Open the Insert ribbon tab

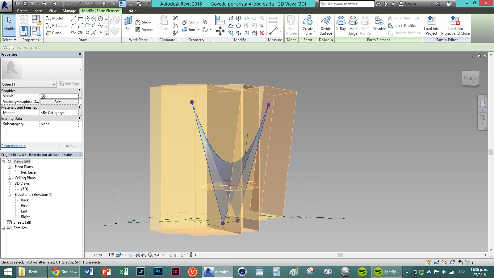[38, 11]
